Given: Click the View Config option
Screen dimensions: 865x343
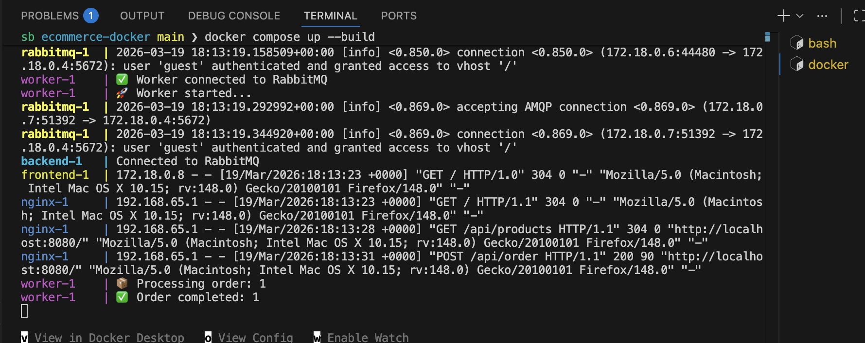Looking at the screenshot, I should [255, 338].
